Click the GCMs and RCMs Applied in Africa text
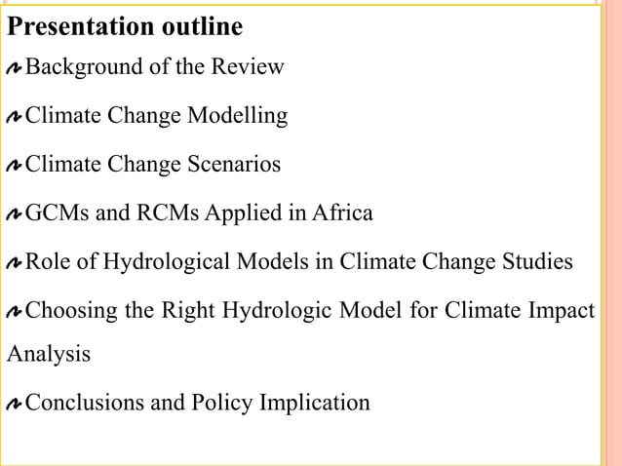Viewport: 622px width, 466px height. coord(199,213)
